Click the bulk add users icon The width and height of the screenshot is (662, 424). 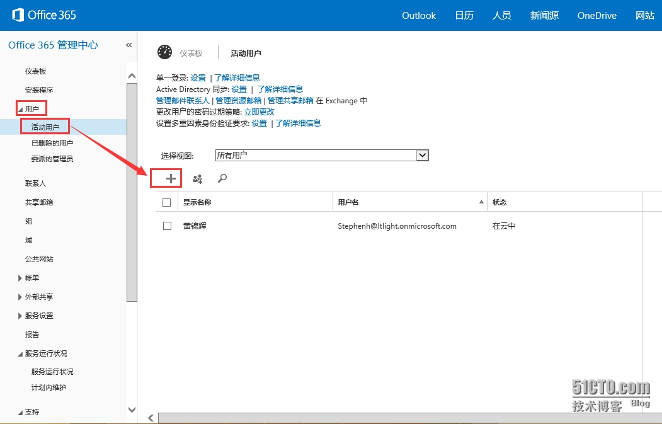[x=197, y=179]
